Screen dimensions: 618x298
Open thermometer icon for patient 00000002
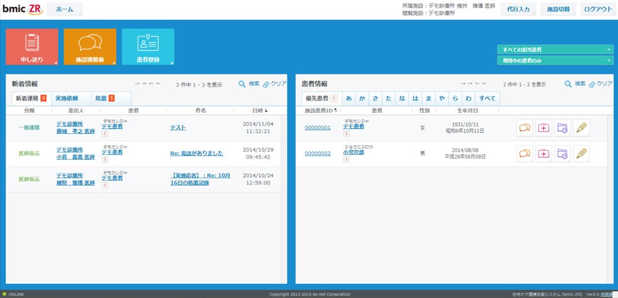[x=582, y=154]
